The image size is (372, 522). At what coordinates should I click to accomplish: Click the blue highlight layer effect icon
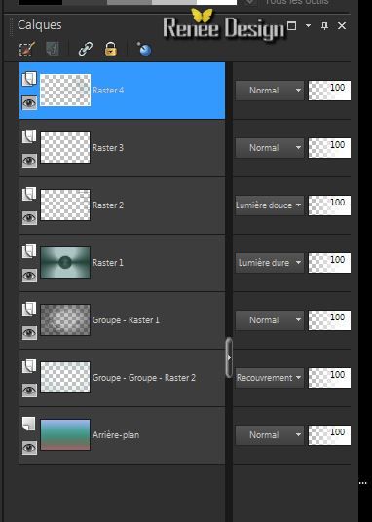pos(144,49)
